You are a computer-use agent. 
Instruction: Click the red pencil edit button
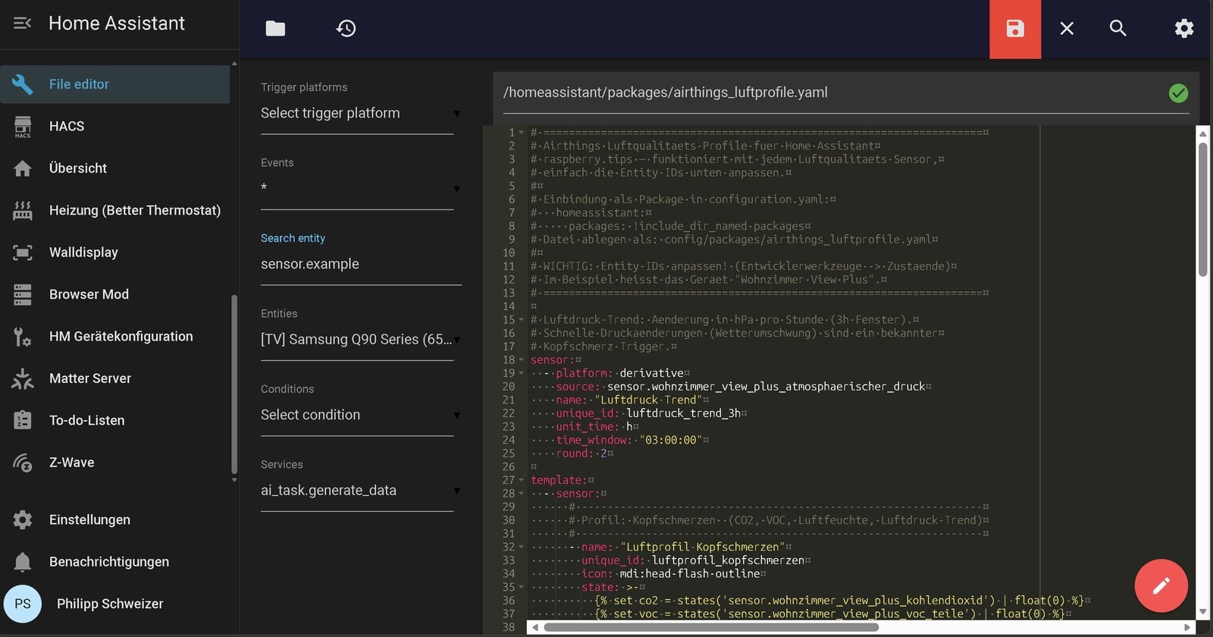pyautogui.click(x=1161, y=585)
